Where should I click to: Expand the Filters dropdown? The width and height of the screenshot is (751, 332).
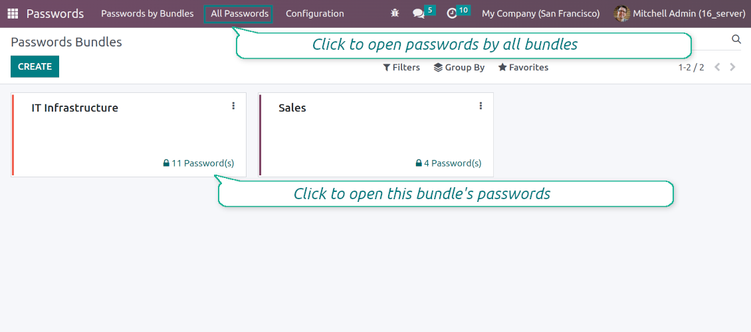click(x=401, y=67)
